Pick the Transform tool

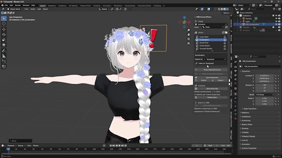pyautogui.click(x=4, y=45)
